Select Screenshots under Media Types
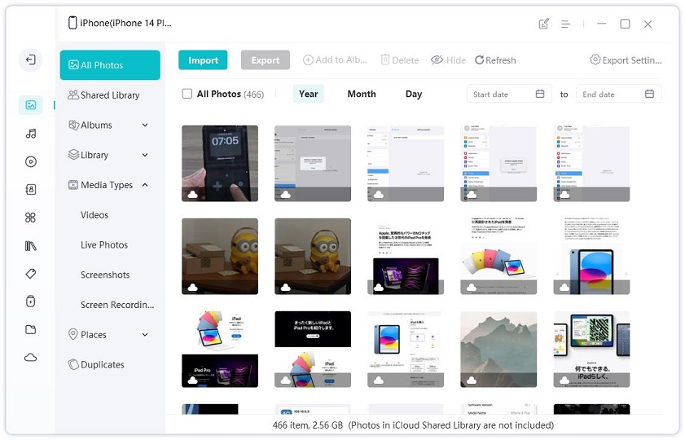This screenshot has height=440, width=685. 105,275
